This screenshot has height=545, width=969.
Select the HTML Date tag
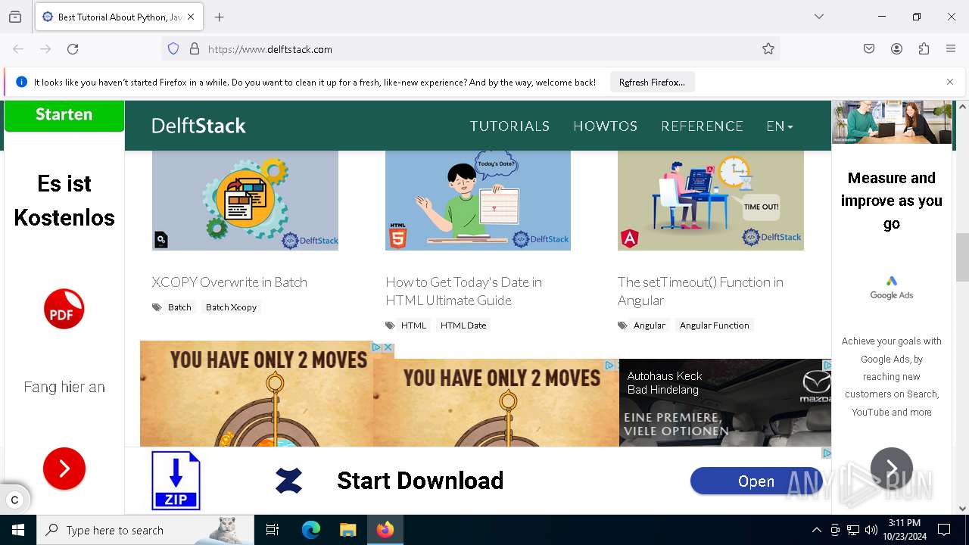463,325
